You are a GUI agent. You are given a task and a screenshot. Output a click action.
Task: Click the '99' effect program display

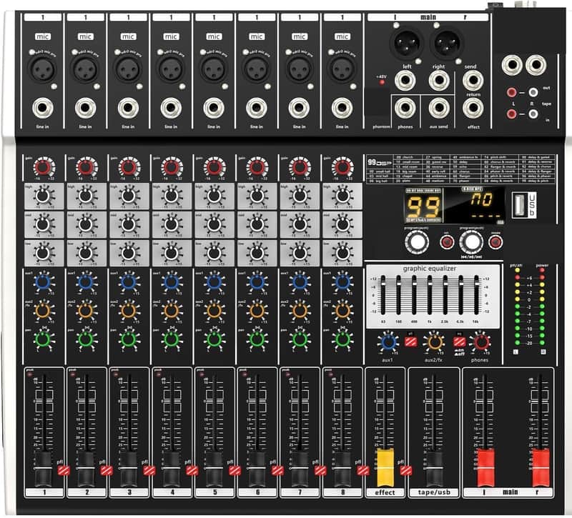423,206
